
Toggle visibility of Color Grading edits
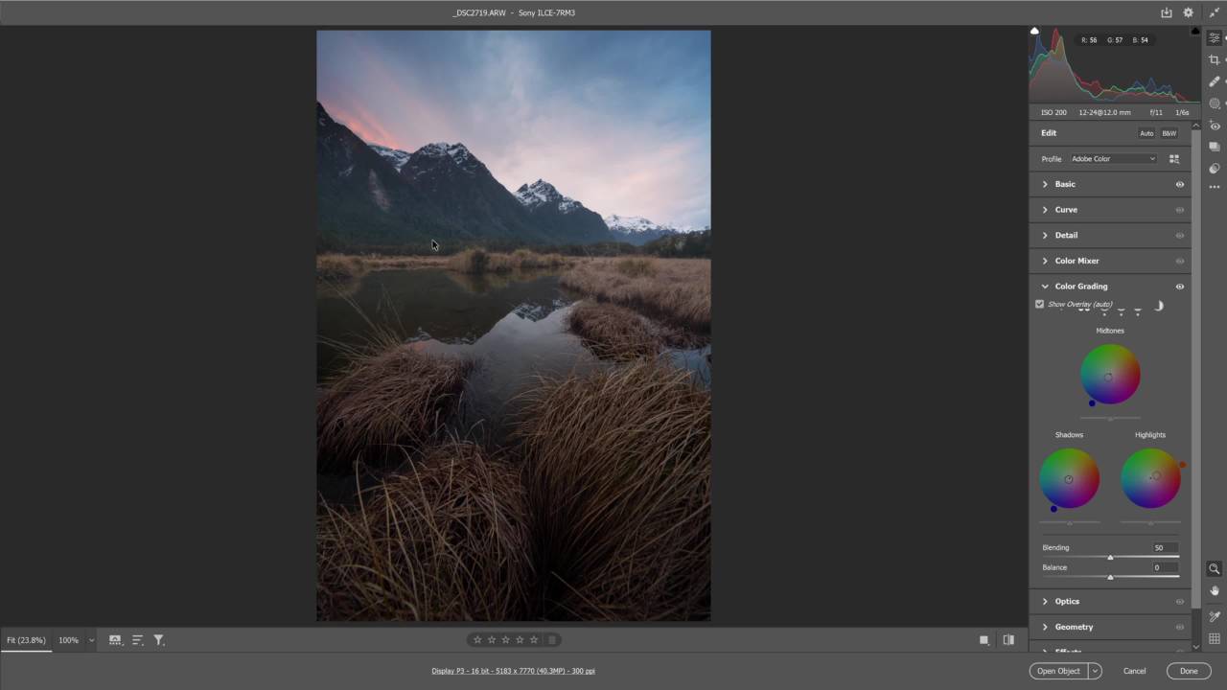1180,287
